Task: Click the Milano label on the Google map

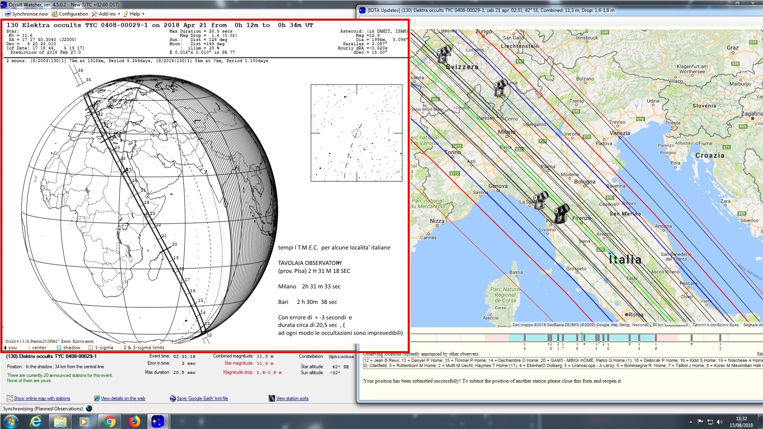Action: coord(506,131)
